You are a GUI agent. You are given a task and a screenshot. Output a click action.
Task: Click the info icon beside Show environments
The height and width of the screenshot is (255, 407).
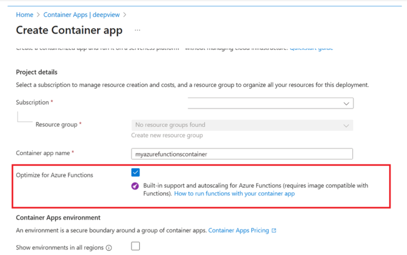[x=109, y=248]
